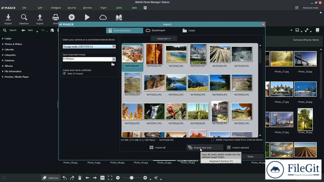
Task: Open the Storage media device dropdown
Action: [x=114, y=47]
